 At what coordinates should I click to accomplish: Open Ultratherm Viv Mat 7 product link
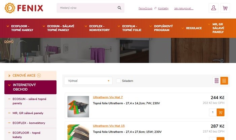108,97
